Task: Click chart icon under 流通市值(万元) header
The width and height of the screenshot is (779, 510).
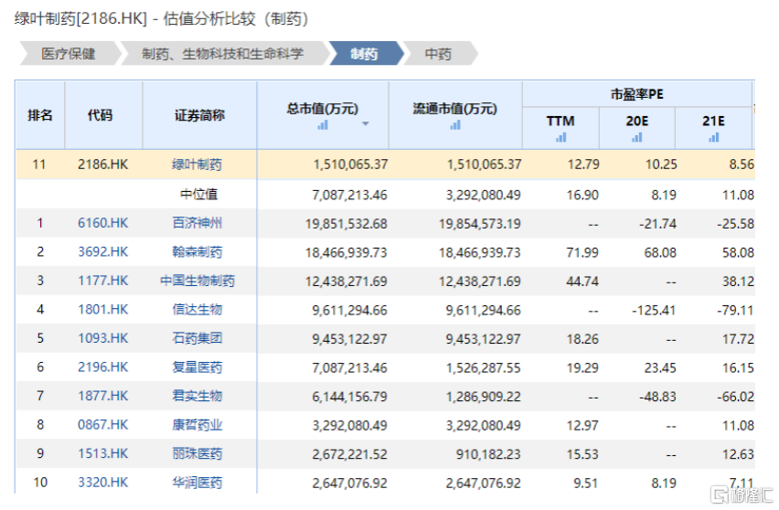Action: tap(454, 125)
